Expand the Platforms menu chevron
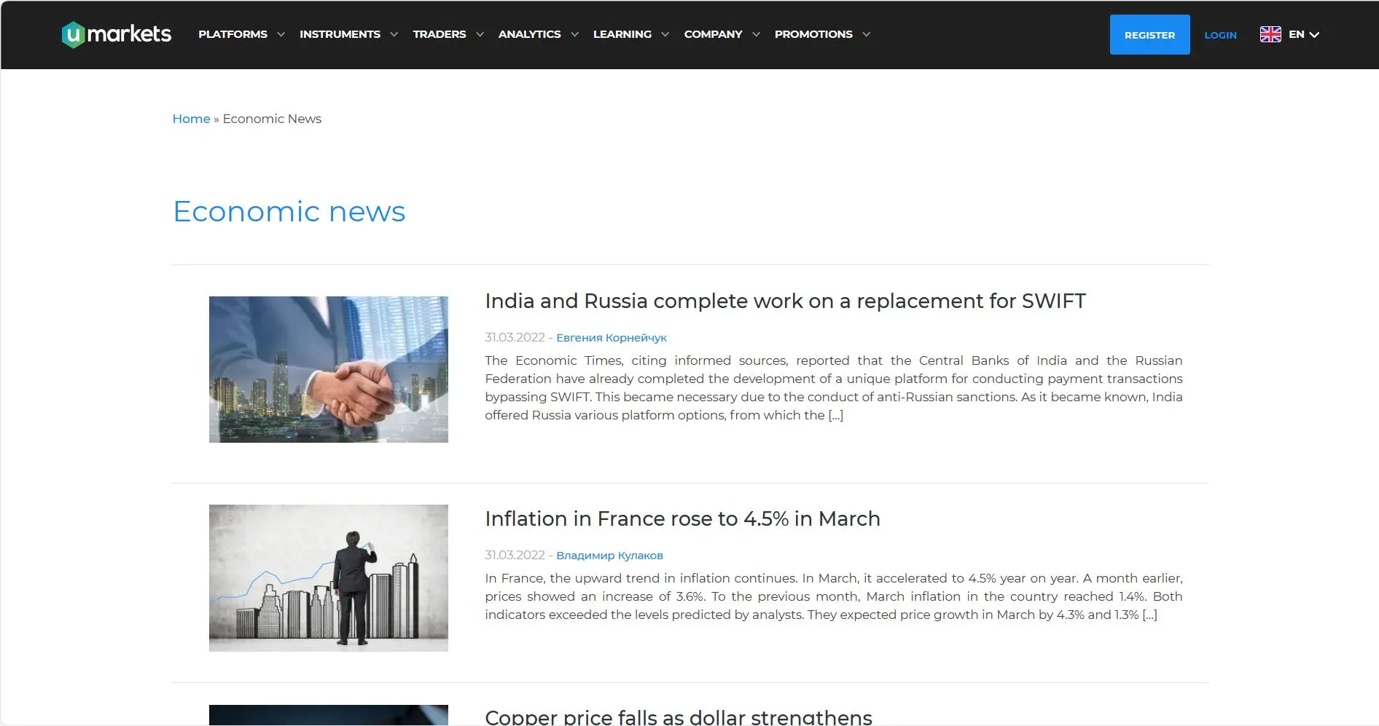Image resolution: width=1379 pixels, height=726 pixels. click(281, 34)
